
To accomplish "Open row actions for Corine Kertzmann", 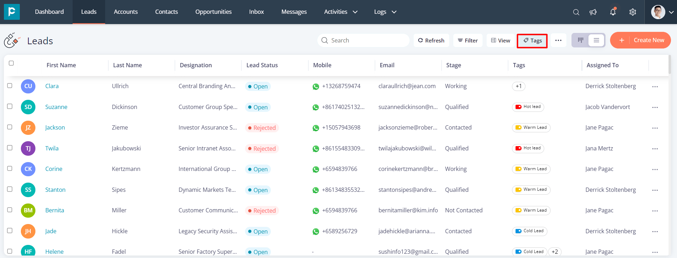I will pyautogui.click(x=655, y=170).
